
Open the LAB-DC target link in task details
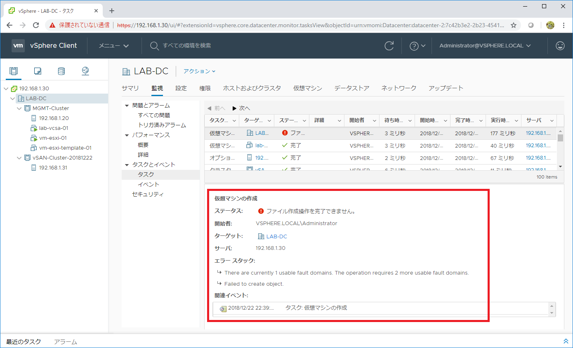click(x=276, y=236)
